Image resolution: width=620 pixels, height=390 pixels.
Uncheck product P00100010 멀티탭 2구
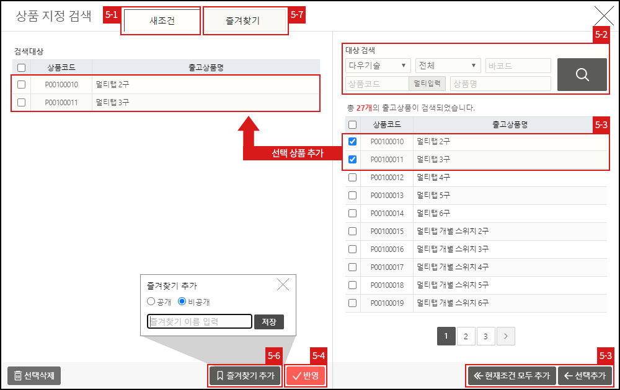[x=352, y=141]
